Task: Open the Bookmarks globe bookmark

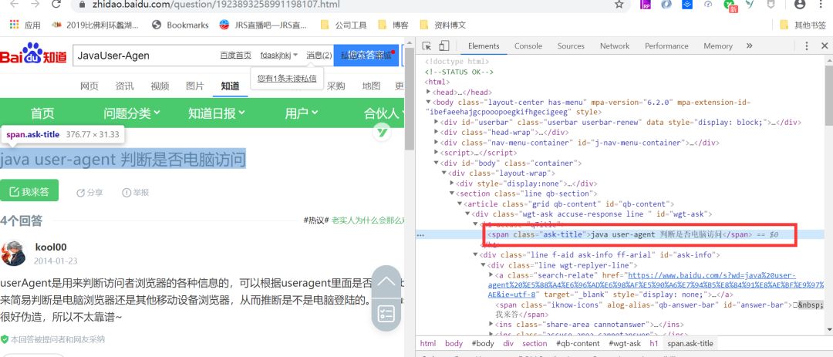Action: click(180, 25)
